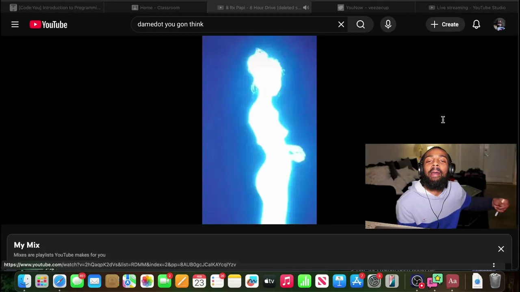The height and width of the screenshot is (292, 520).
Task: Open Calendar showing Feb 23
Action: click(x=199, y=281)
